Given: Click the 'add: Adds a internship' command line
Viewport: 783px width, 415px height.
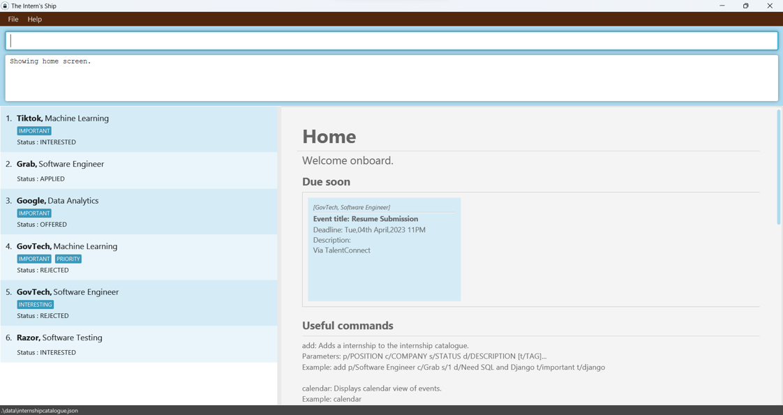Looking at the screenshot, I should click(385, 345).
